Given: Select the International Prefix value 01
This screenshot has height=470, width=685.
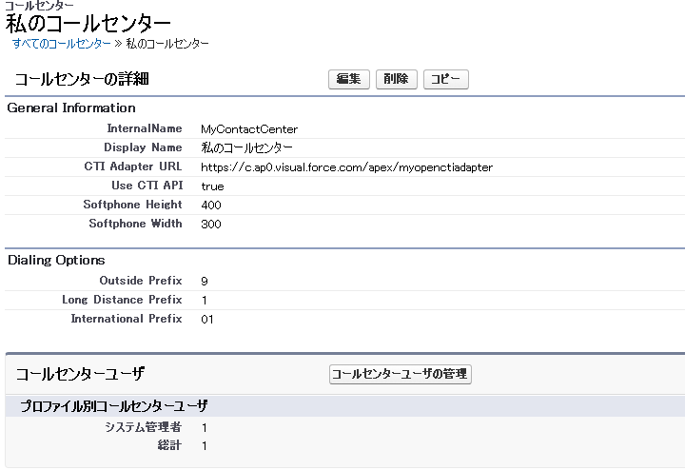Looking at the screenshot, I should [207, 320].
